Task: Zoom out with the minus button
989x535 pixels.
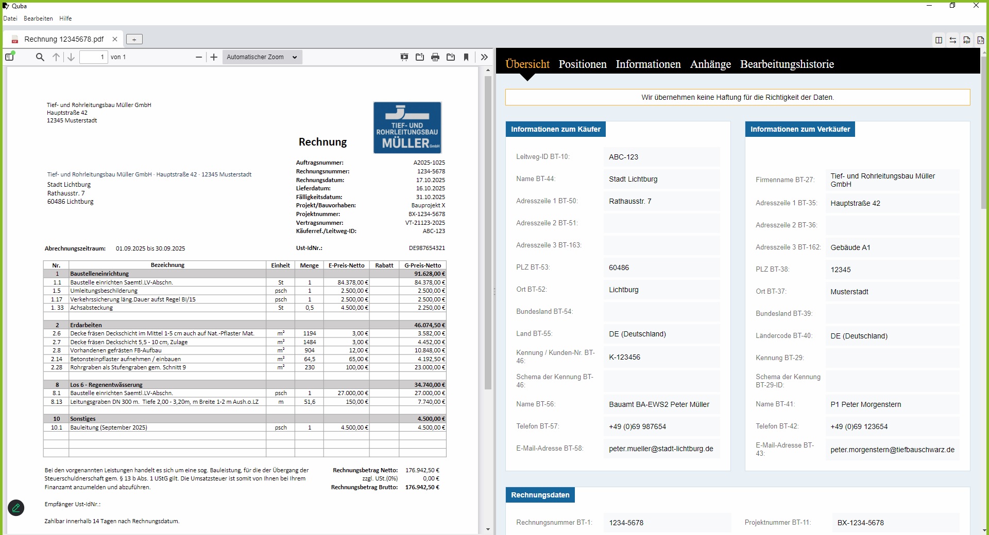Action: click(199, 57)
